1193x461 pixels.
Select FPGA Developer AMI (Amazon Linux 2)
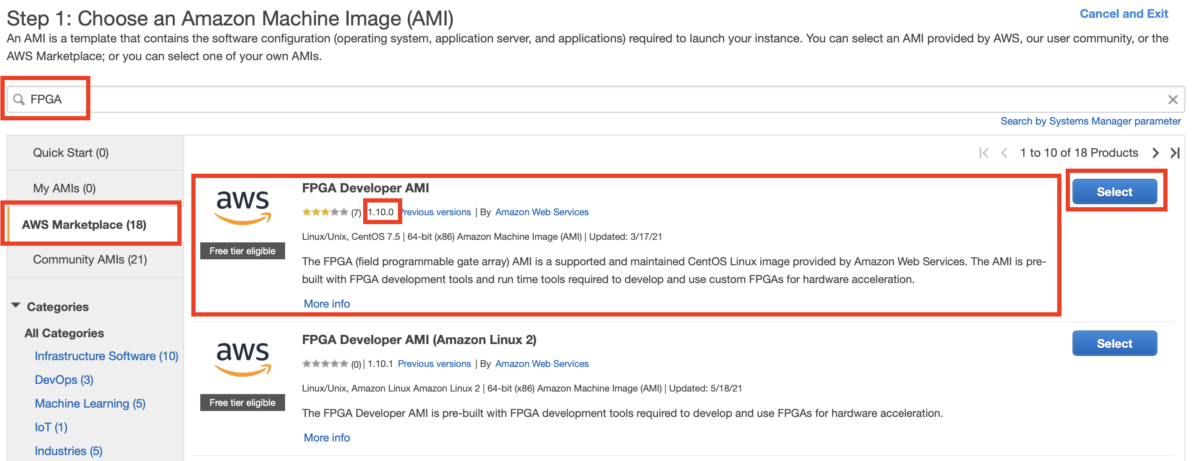1114,344
